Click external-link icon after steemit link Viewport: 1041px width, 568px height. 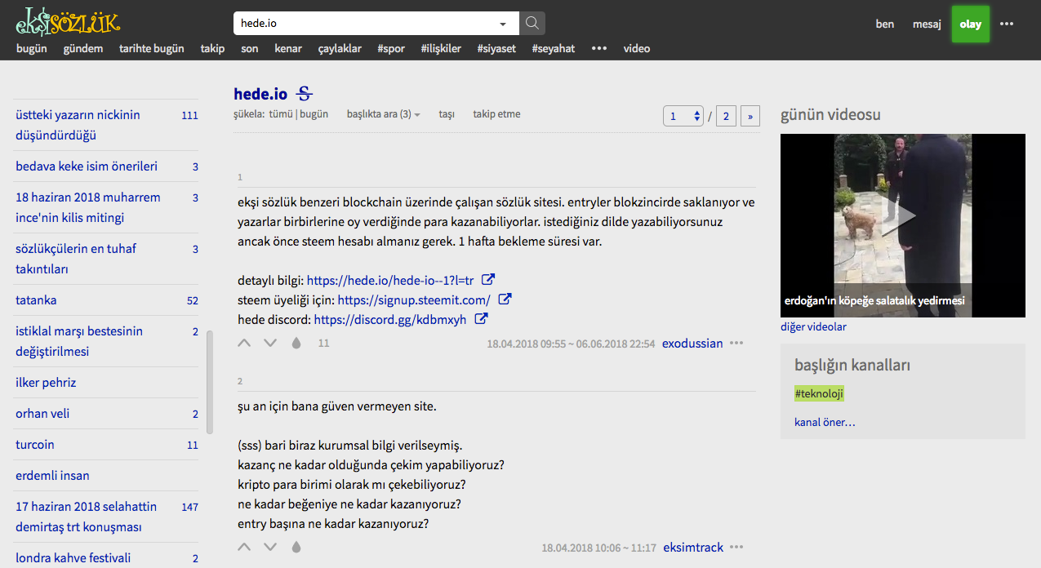(505, 299)
